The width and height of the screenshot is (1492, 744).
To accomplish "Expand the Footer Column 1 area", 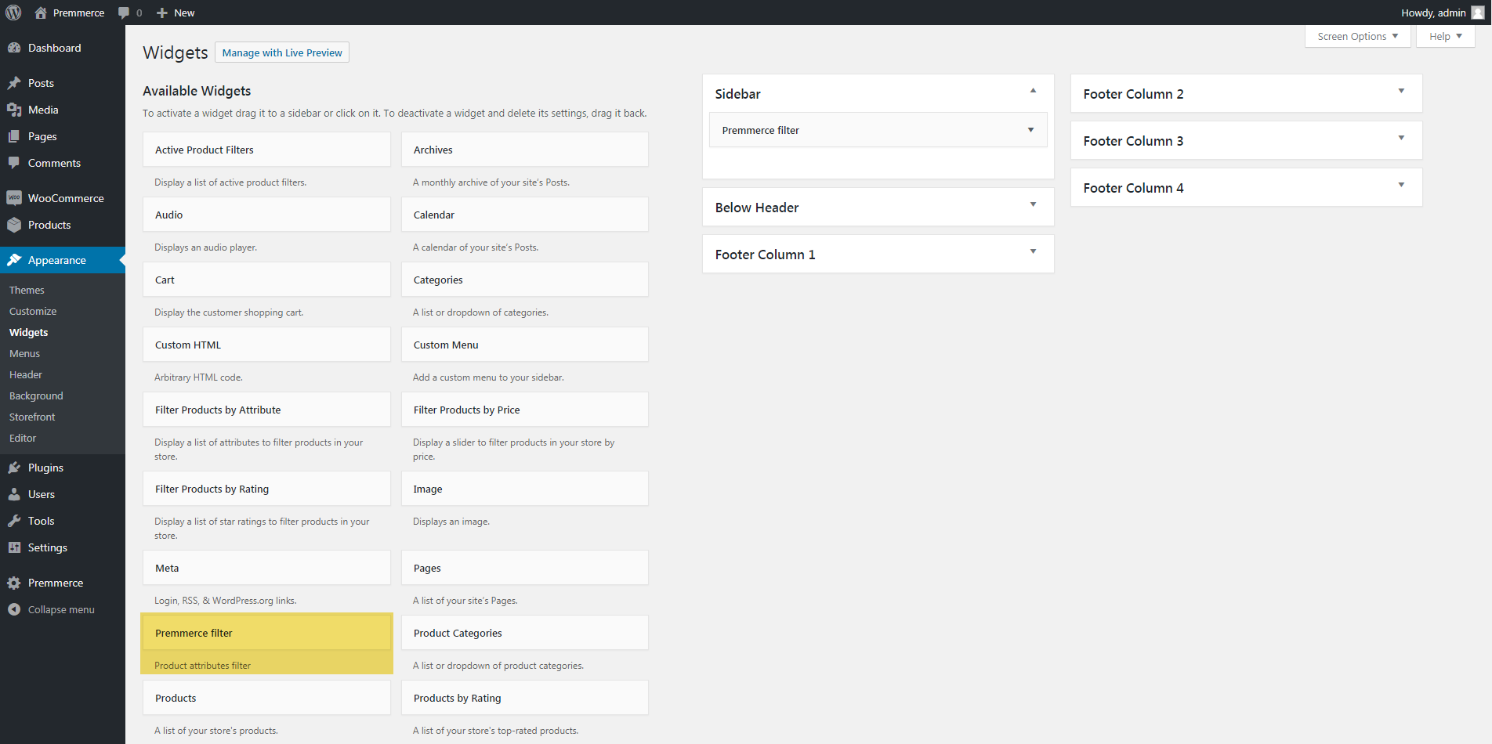I will pos(1034,251).
